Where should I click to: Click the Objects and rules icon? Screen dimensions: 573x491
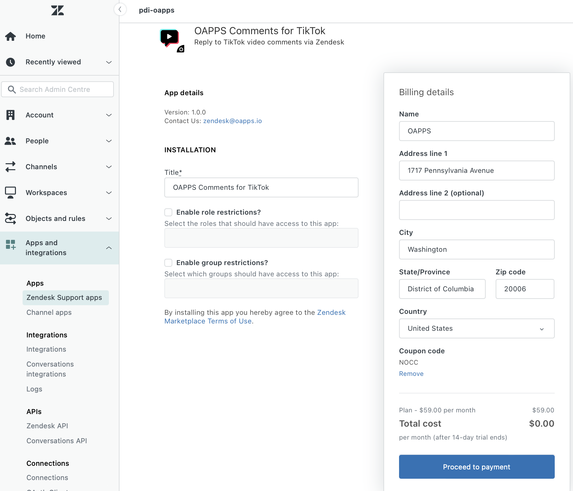pyautogui.click(x=10, y=218)
